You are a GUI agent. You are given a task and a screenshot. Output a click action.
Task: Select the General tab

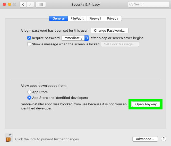[58, 18]
